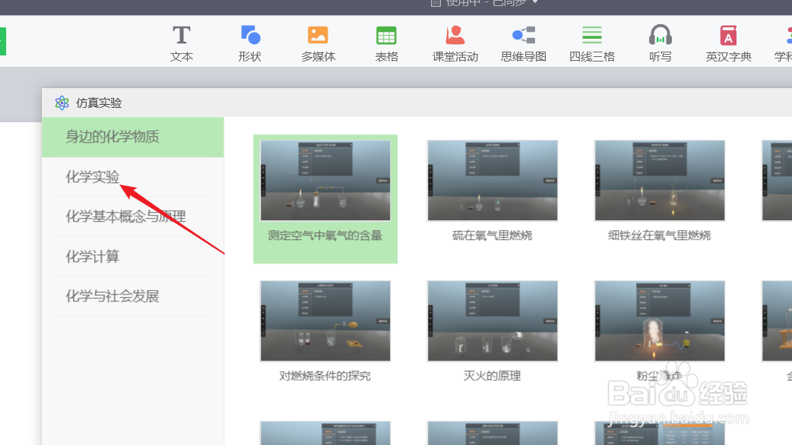Insert 多媒体 multimedia content
The width and height of the screenshot is (792, 445).
pos(318,44)
